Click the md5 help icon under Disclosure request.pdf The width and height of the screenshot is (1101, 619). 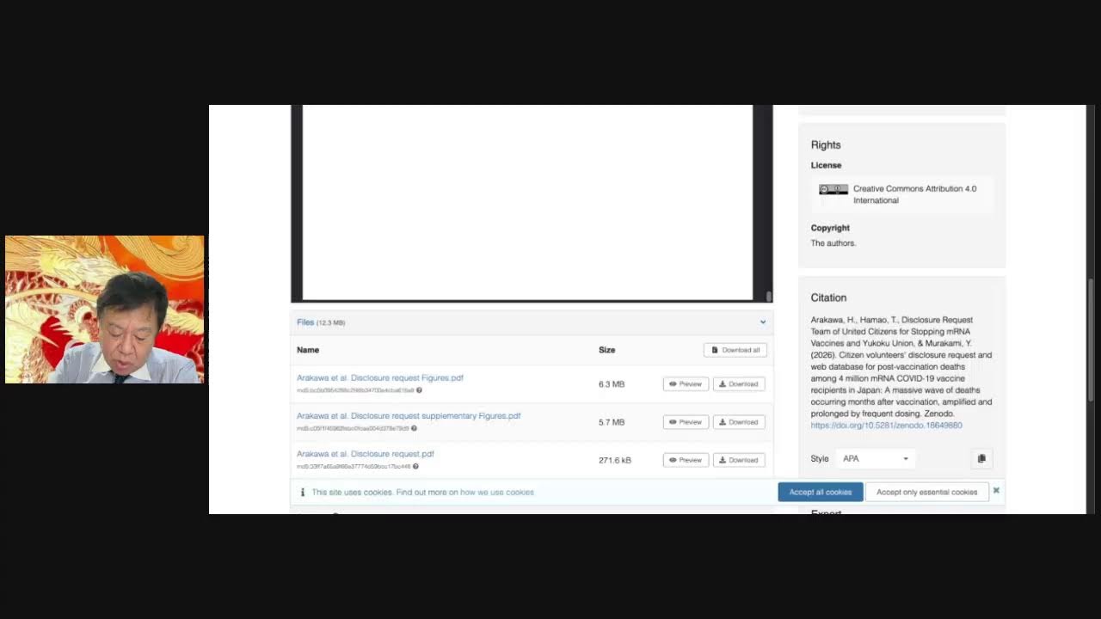[415, 467]
